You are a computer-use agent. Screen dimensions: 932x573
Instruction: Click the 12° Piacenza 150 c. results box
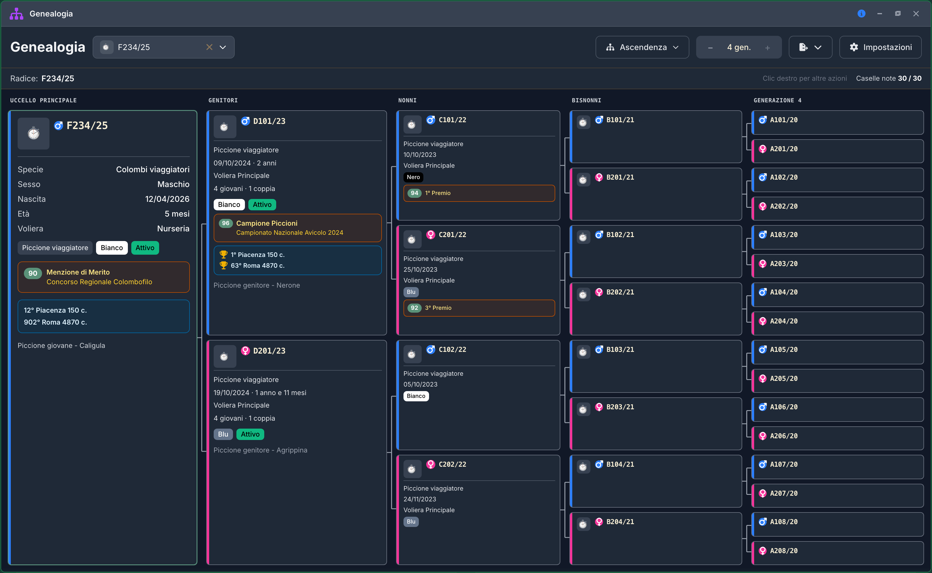[103, 316]
